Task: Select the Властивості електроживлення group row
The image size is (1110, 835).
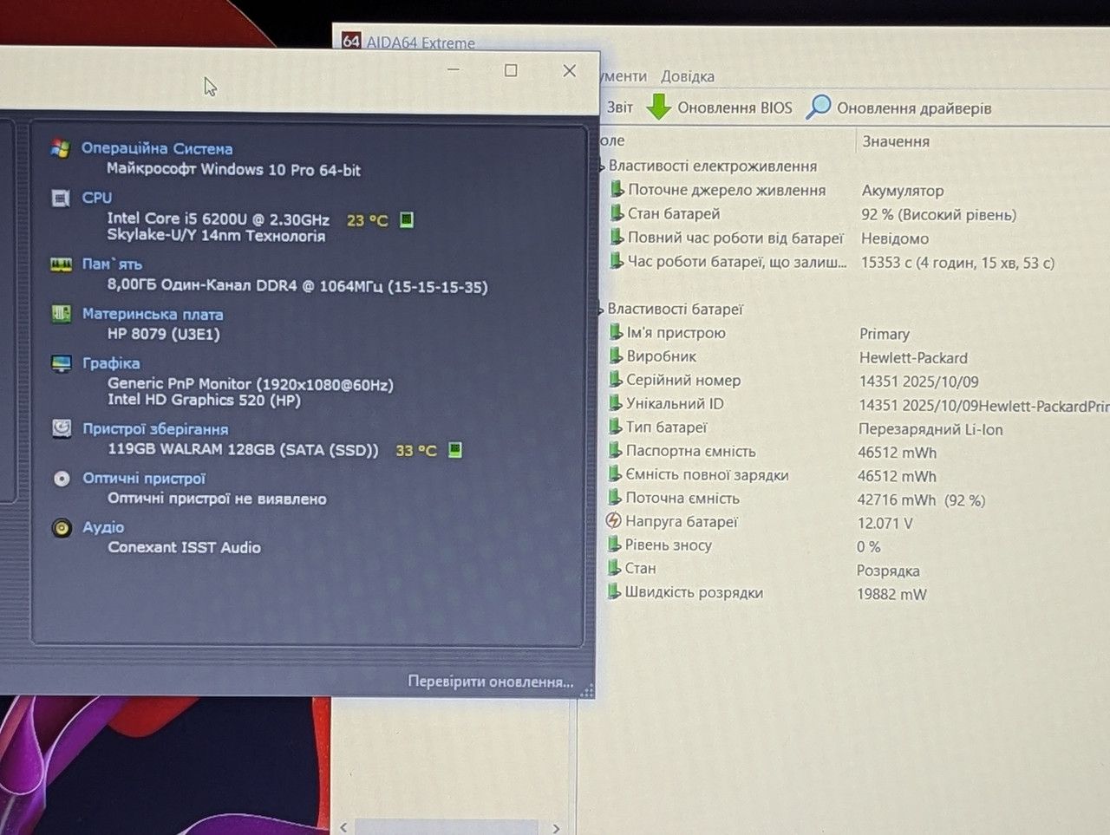Action: [713, 166]
